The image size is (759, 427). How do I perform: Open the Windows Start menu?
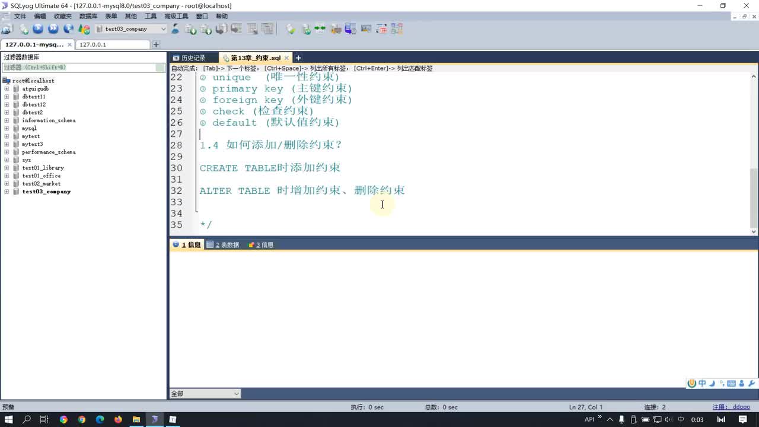(9, 419)
